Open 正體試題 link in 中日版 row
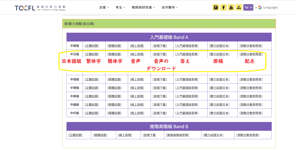This screenshot has height=150, width=296. (x=91, y=54)
